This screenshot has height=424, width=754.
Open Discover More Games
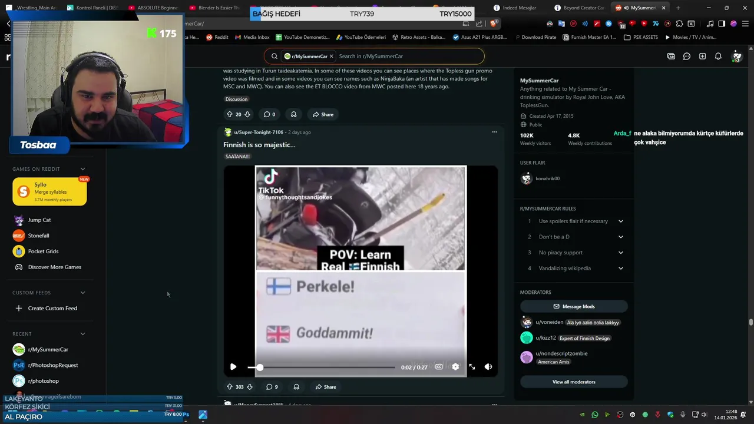48,267
